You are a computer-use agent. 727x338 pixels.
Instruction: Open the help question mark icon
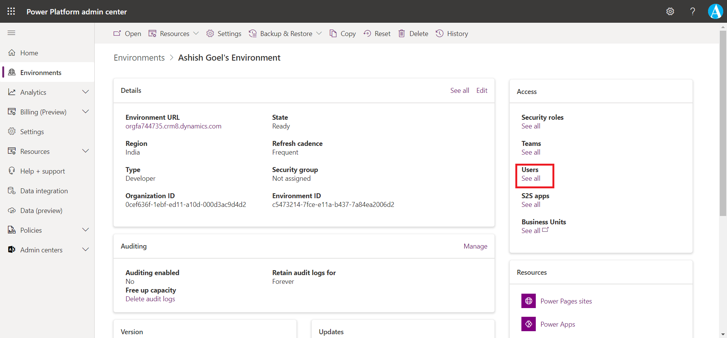coord(693,11)
